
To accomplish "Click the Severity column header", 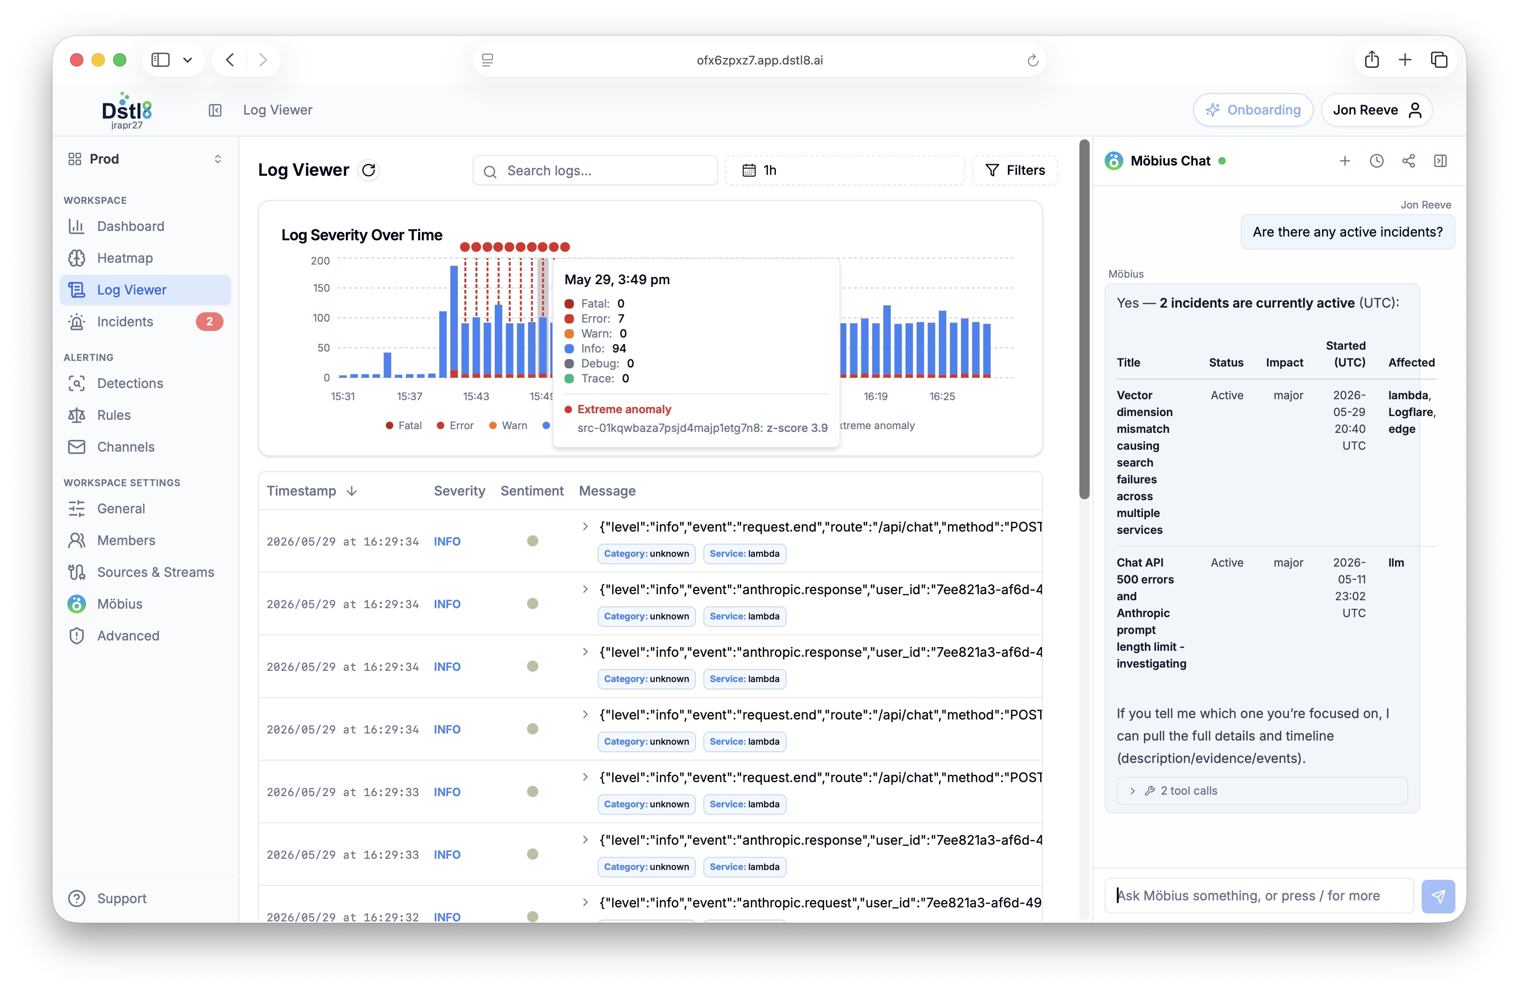I will click(460, 490).
